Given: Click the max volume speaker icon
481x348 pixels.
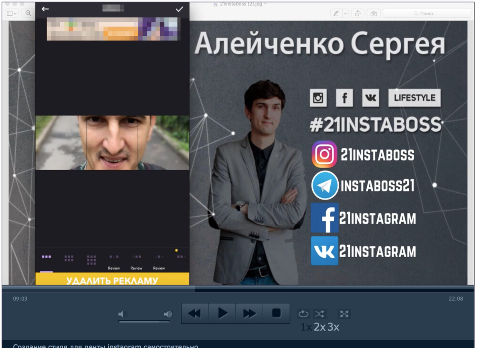Looking at the screenshot, I should click(168, 314).
